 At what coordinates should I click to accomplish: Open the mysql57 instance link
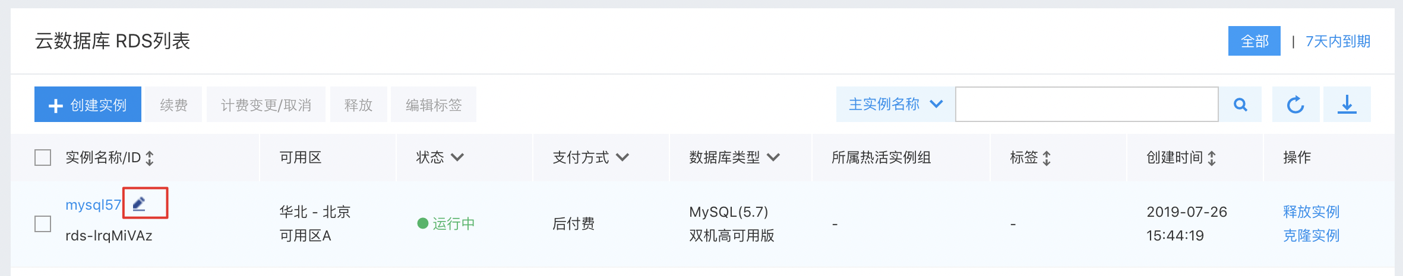point(93,205)
